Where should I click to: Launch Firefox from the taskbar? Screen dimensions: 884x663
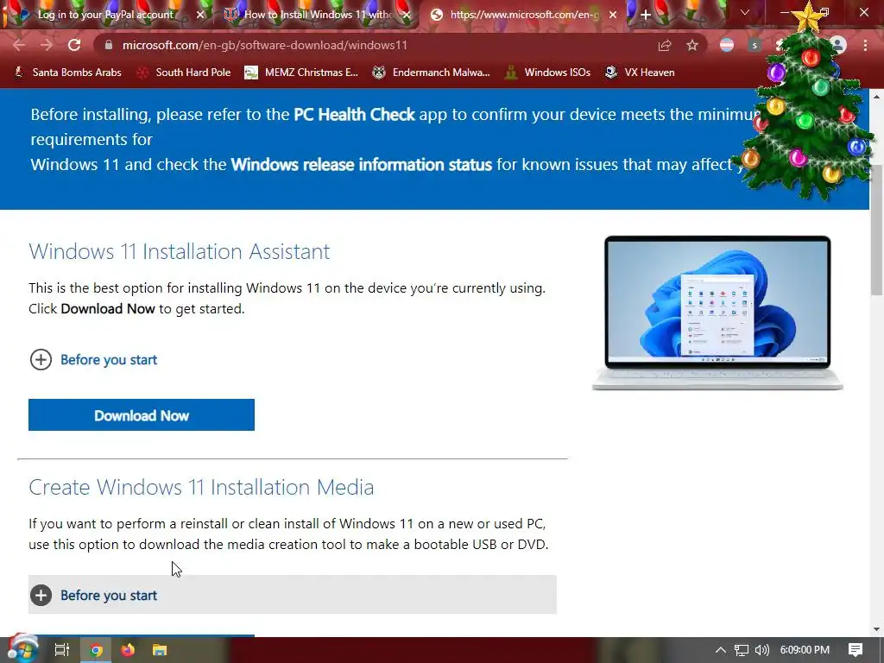[128, 650]
